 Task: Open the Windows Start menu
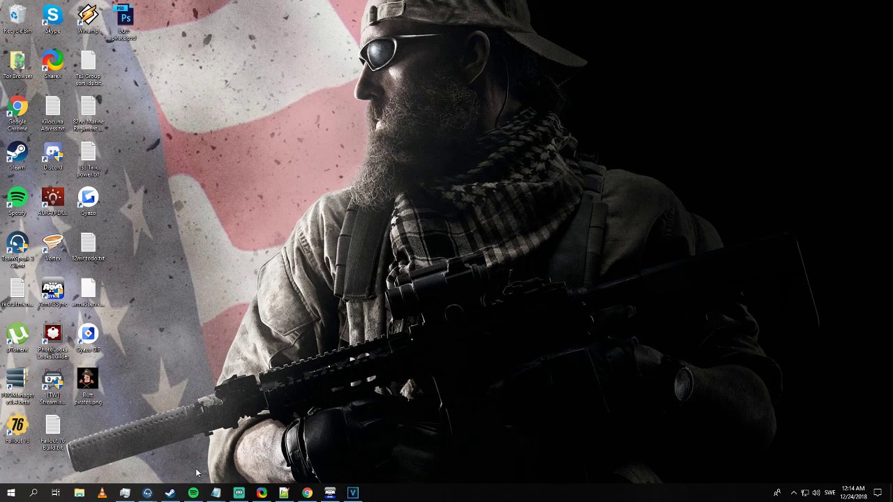[10, 493]
